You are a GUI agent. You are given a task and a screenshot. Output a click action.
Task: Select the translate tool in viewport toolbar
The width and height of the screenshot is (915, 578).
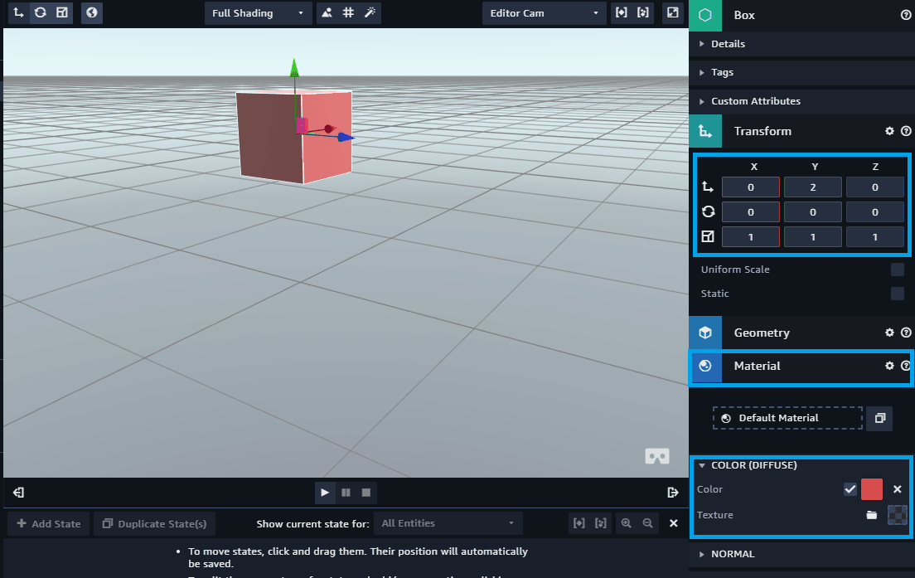18,13
